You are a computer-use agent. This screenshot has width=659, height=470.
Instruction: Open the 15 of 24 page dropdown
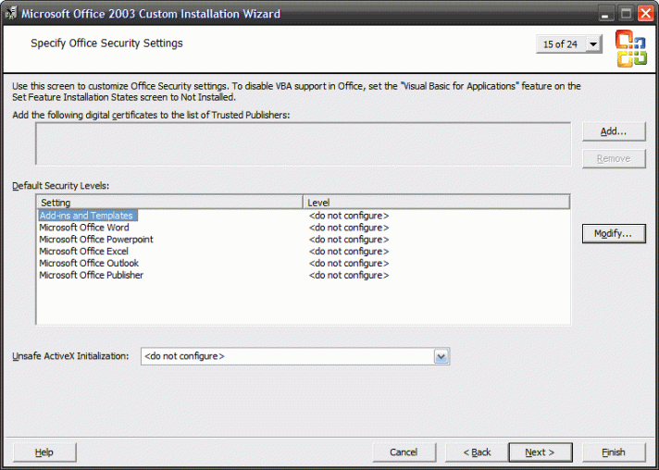point(593,44)
